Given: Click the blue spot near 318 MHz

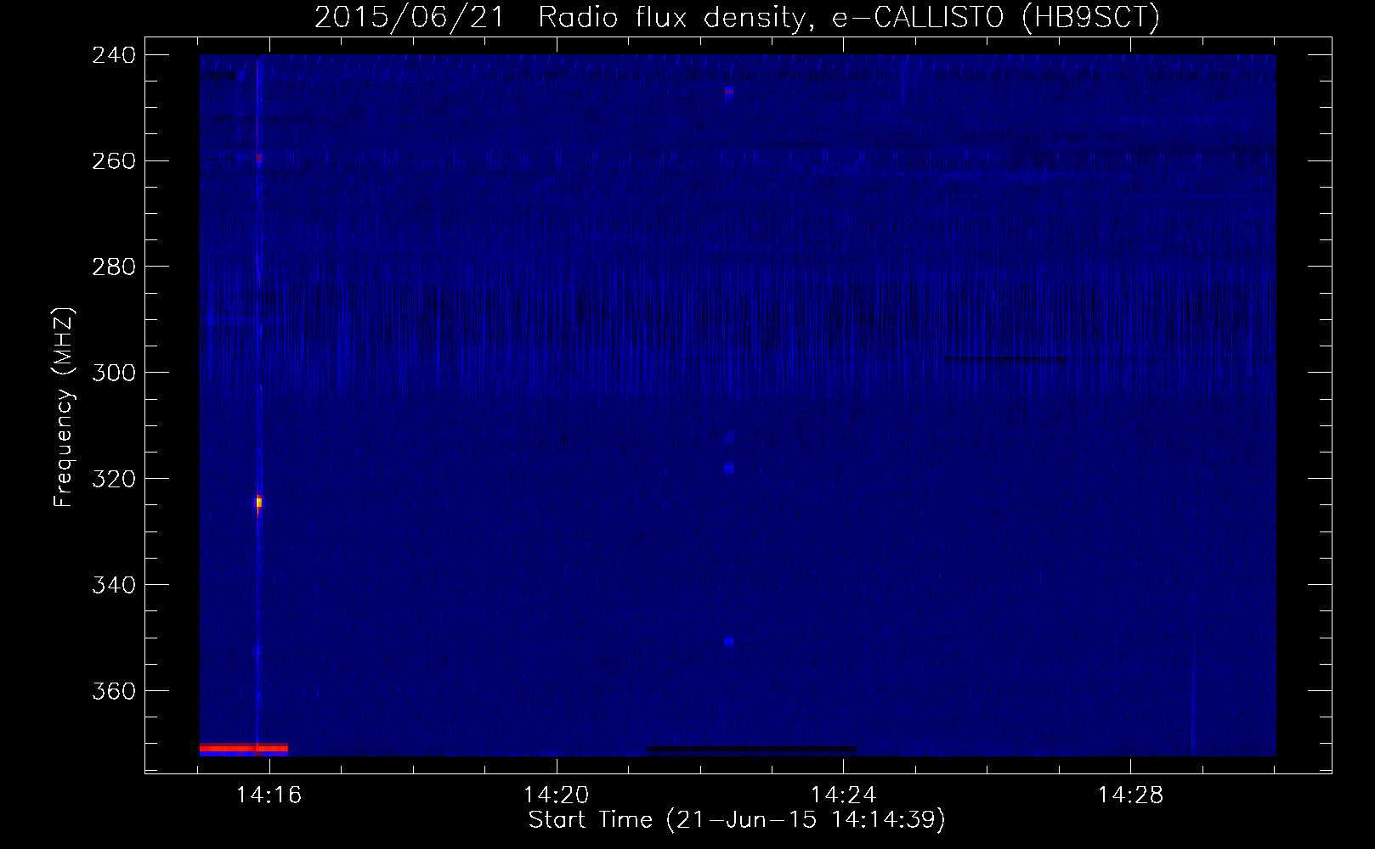Looking at the screenshot, I should 729,469.
